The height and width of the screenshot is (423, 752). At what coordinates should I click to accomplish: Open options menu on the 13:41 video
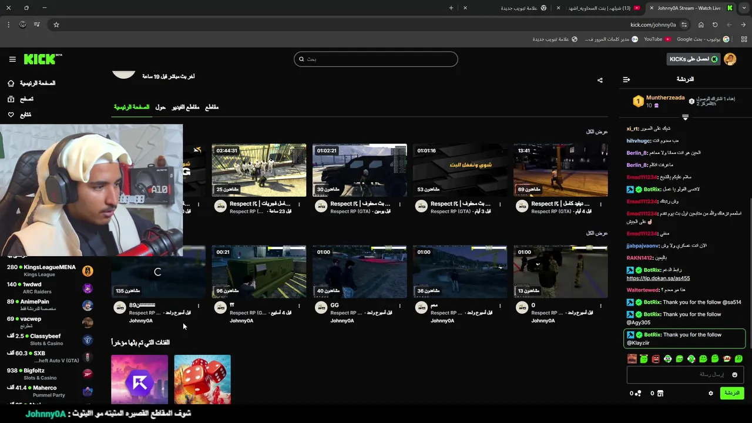coord(600,204)
